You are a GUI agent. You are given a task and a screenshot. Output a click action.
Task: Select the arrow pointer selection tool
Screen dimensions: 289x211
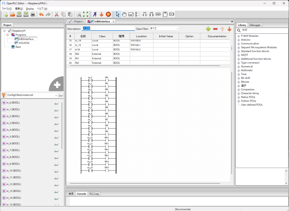[118, 14]
